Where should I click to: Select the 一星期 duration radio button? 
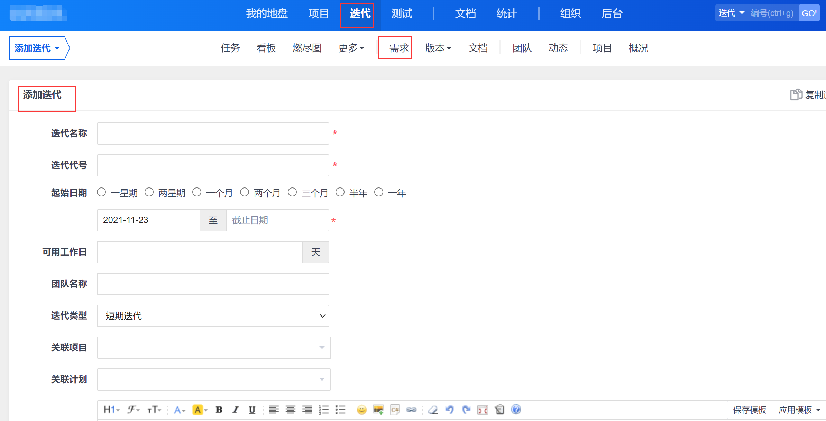[101, 192]
